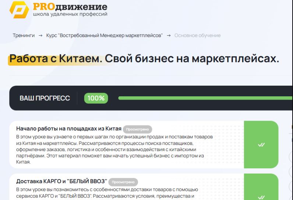Viewport: 293px width, 200px height.
Task: Go to Курс "Востребованный Менеджер маркетплейсов" breadcrumb
Action: coord(104,36)
